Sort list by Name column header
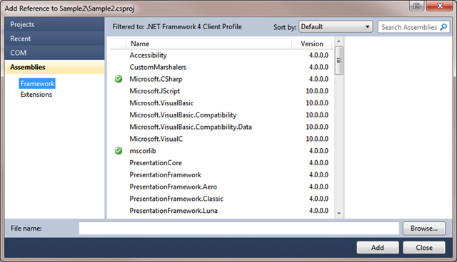The width and height of the screenshot is (457, 262). pyautogui.click(x=209, y=43)
